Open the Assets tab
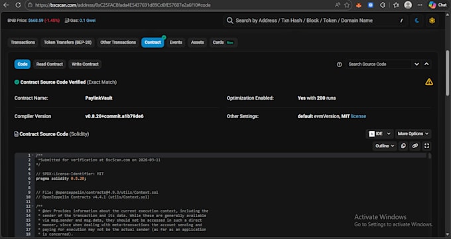The width and height of the screenshot is (451, 239). [198, 42]
